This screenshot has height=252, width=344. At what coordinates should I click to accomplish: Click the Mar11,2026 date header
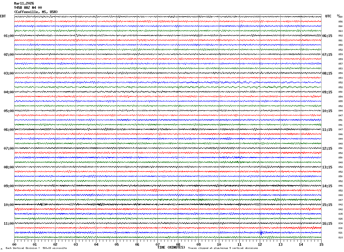tap(24, 3)
